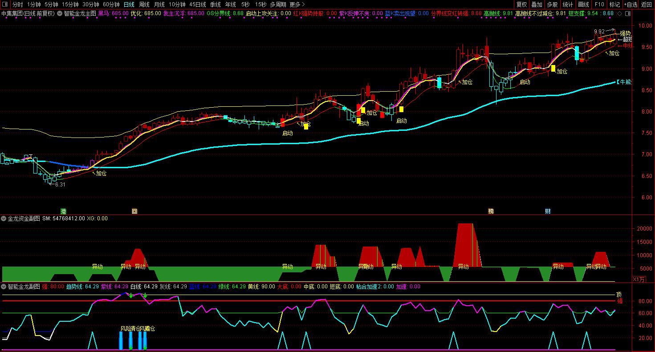Click the 复权 adjustment button
The height and width of the screenshot is (352, 655).
click(522, 4)
